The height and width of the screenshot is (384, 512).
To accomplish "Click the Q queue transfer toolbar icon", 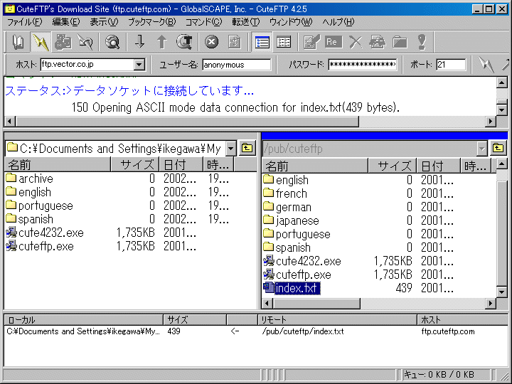I will [x=184, y=42].
